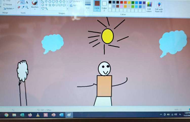The width and height of the screenshot is (190, 122).
Task: Select the Magnifier tool
Action: 27,7
